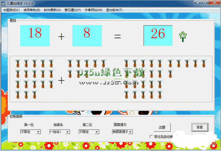The width and height of the screenshot is (221, 151).
Task: Expand the 第二位 dropdown
Action: [97, 132]
